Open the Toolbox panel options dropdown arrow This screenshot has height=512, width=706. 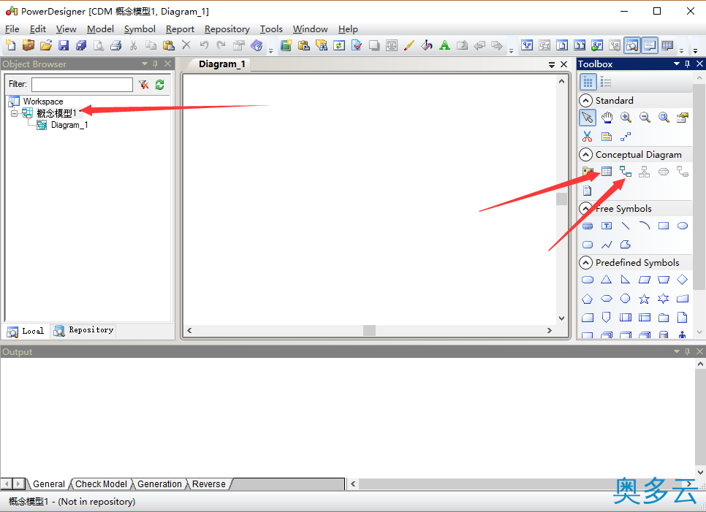point(676,64)
